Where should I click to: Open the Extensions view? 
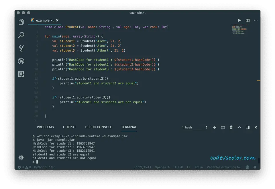[x=21, y=74]
